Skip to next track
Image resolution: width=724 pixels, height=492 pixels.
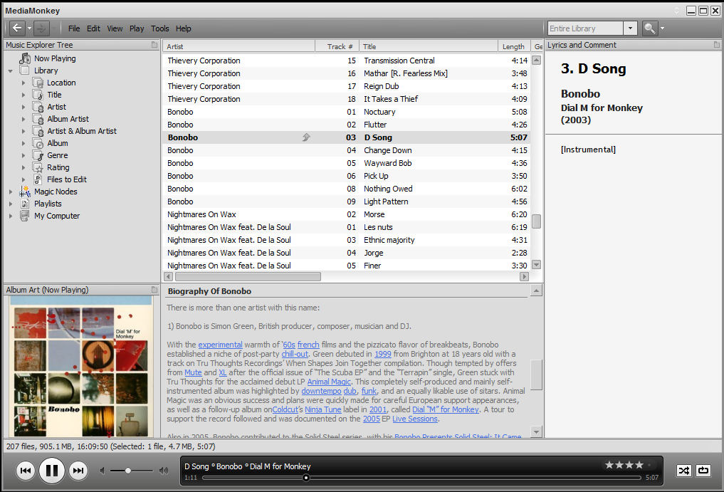coord(78,470)
